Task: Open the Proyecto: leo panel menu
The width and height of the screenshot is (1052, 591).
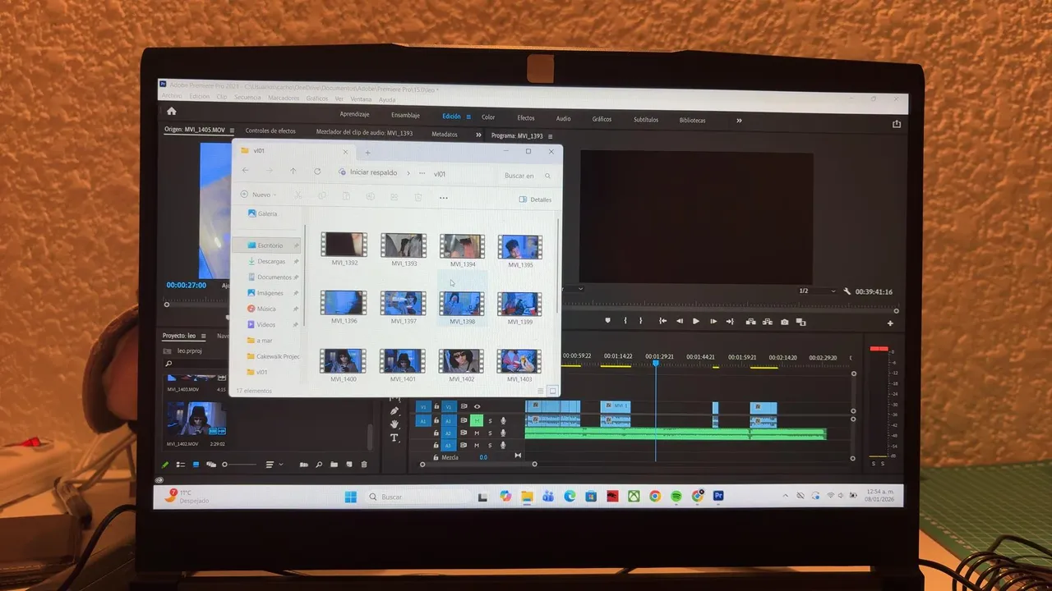Action: coord(202,336)
